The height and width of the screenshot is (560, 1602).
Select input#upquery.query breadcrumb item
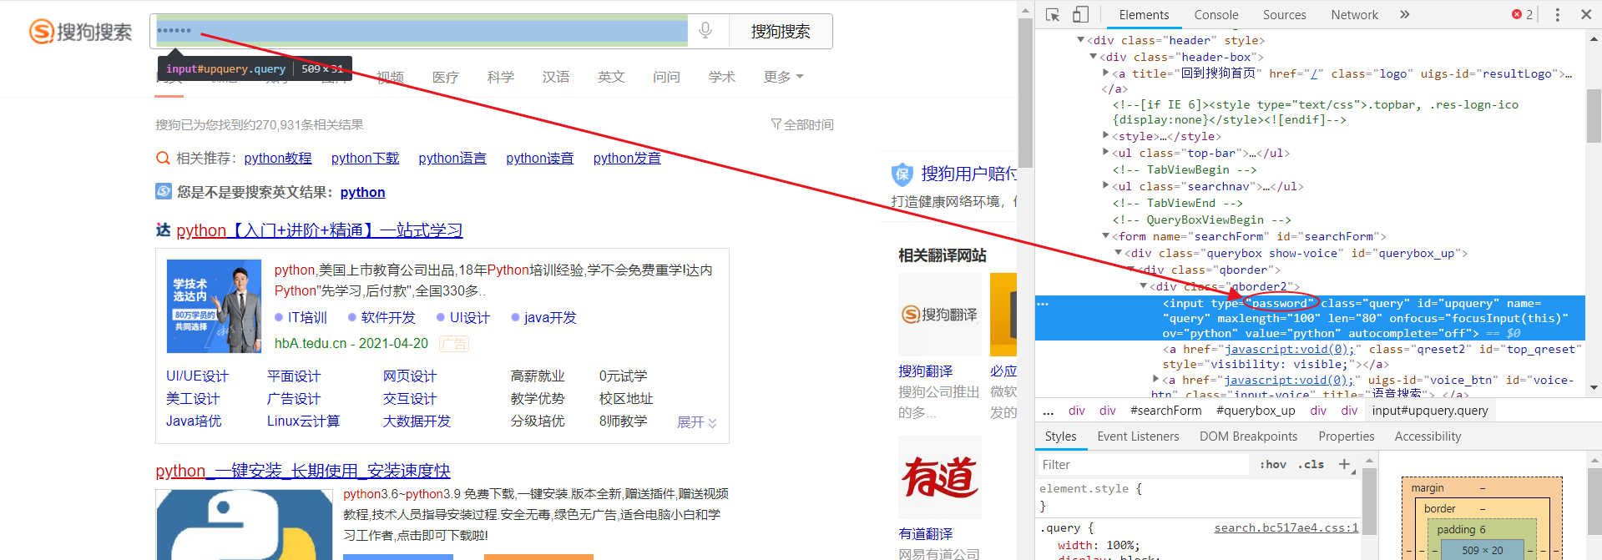(x=1430, y=411)
